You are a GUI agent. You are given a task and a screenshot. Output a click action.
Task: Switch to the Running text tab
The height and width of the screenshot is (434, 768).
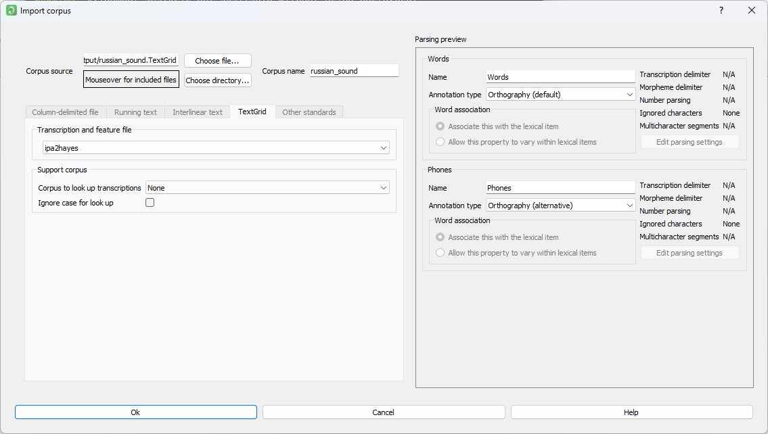[136, 112]
